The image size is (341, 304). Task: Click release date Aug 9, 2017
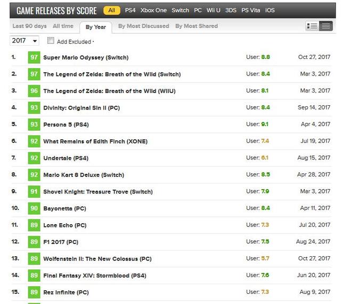tap(315, 292)
